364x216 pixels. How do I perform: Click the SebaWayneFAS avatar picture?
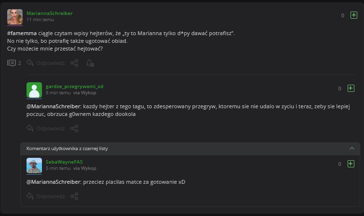(34, 165)
